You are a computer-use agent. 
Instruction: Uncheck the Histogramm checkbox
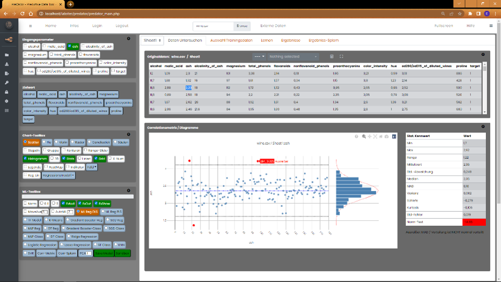[26, 159]
